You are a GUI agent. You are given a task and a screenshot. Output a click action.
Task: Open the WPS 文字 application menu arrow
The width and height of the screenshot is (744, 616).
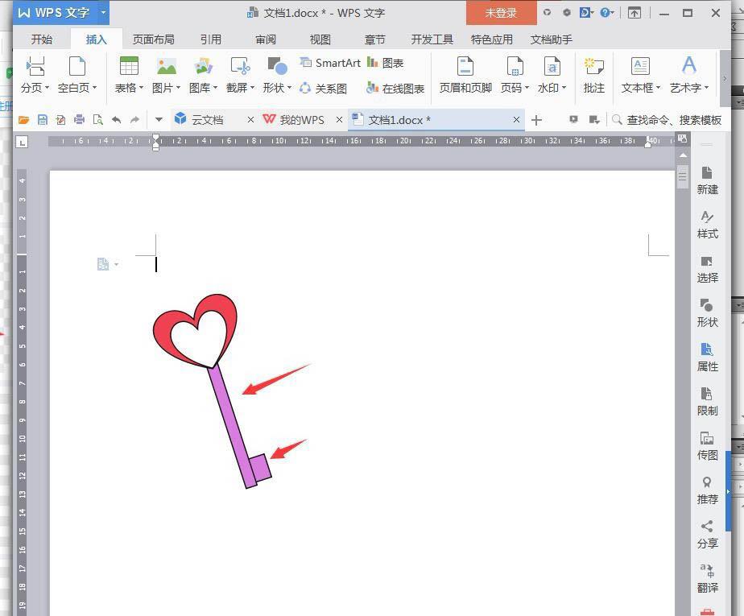[103, 13]
